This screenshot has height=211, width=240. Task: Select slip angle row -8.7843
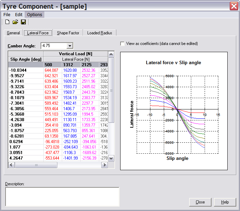pyautogui.click(x=26, y=92)
